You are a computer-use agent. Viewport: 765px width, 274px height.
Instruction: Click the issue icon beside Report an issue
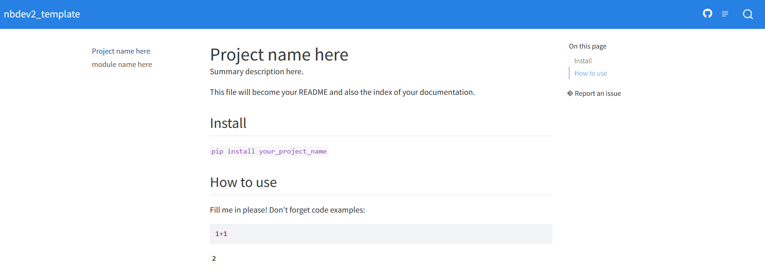point(570,93)
